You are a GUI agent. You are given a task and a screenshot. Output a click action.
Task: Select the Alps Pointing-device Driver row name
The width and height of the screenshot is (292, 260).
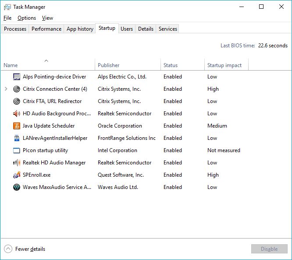pos(54,77)
